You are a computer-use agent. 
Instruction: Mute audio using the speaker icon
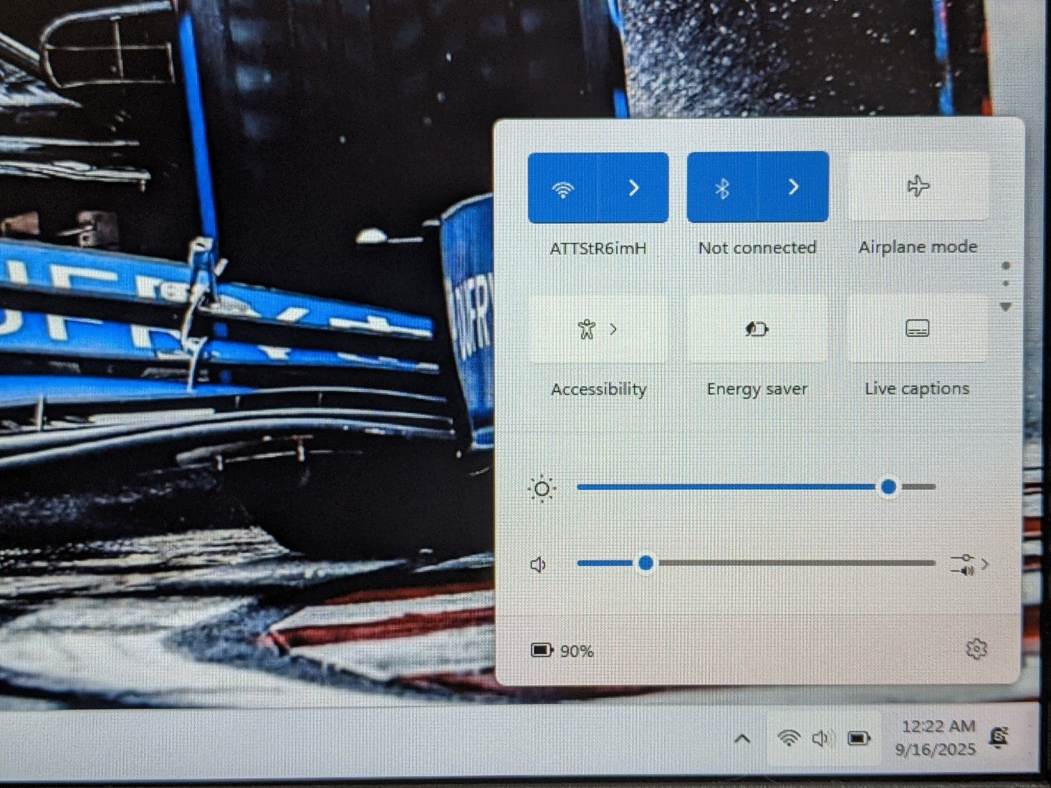tap(539, 565)
